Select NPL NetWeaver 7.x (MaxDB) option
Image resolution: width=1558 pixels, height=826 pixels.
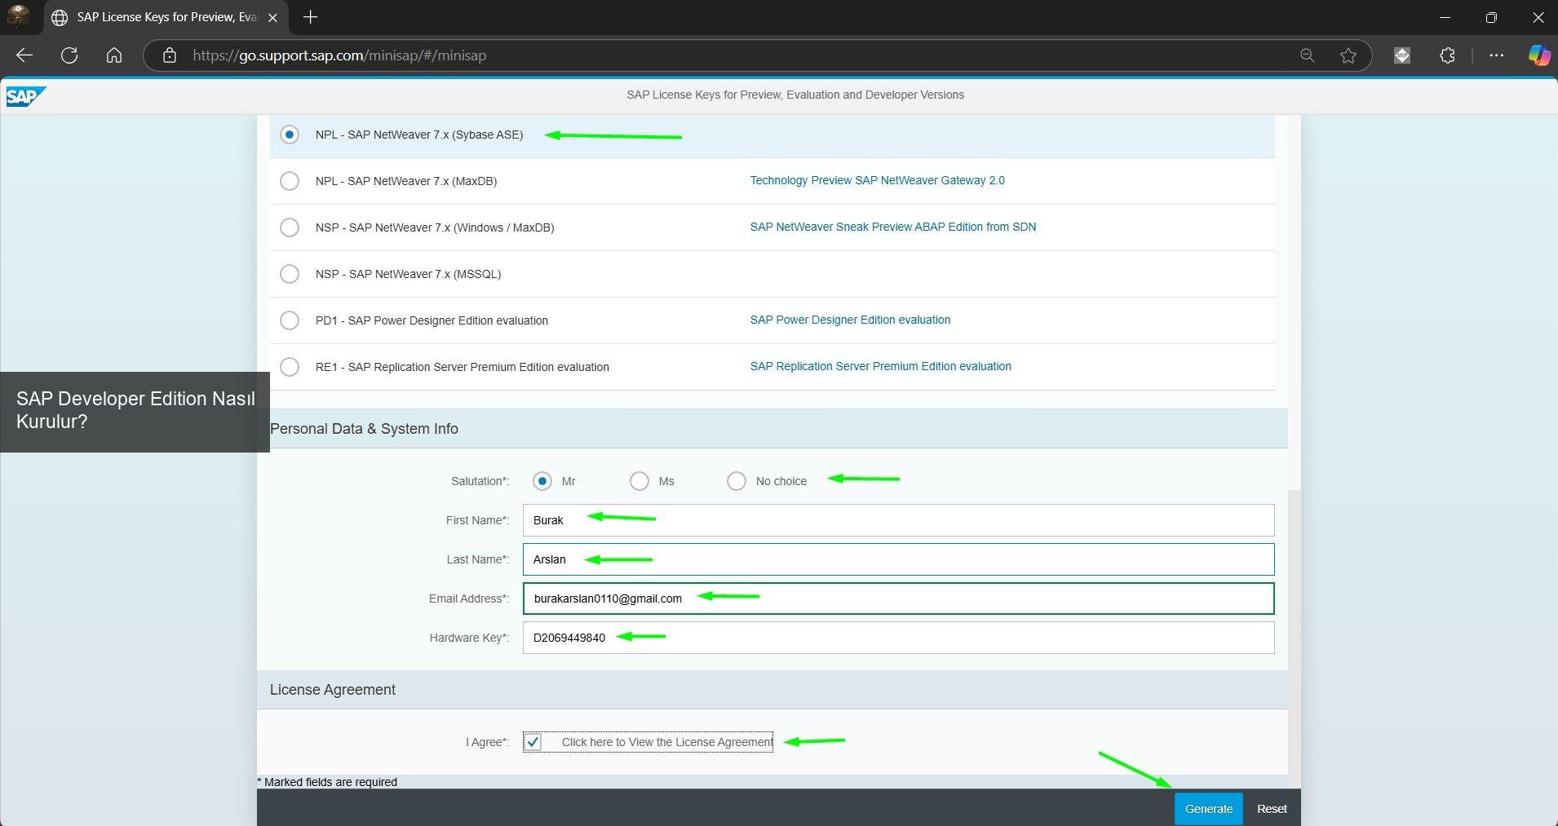290,181
